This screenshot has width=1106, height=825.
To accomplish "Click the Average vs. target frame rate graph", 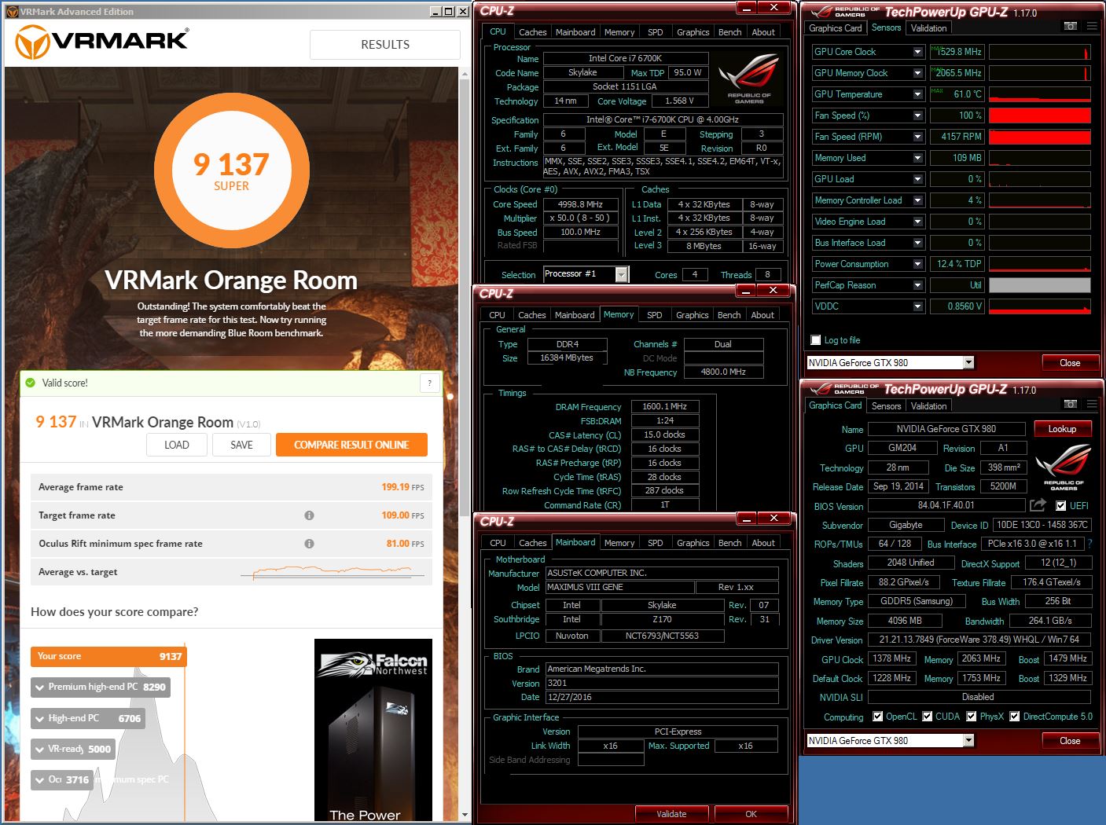I will coord(333,572).
